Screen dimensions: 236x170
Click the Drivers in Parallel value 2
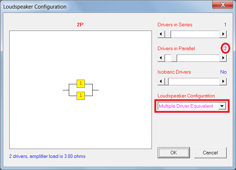click(225, 48)
